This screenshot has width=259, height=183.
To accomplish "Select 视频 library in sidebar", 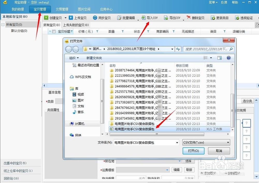I will tap(78, 94).
